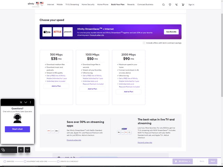Add the 1000 Mbps plan to plan

[x=92, y=89]
